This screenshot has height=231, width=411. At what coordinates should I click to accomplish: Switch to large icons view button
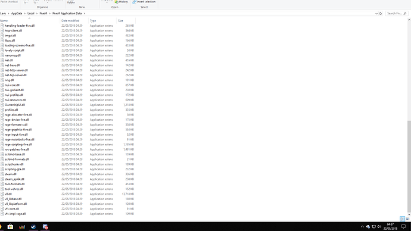408,219
